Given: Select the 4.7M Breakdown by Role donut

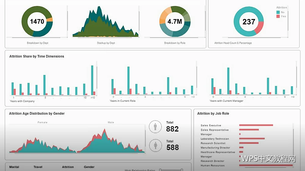Looking at the screenshot, I should (x=175, y=21).
